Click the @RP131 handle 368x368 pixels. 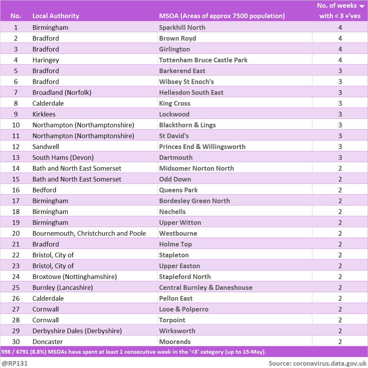(x=15, y=363)
